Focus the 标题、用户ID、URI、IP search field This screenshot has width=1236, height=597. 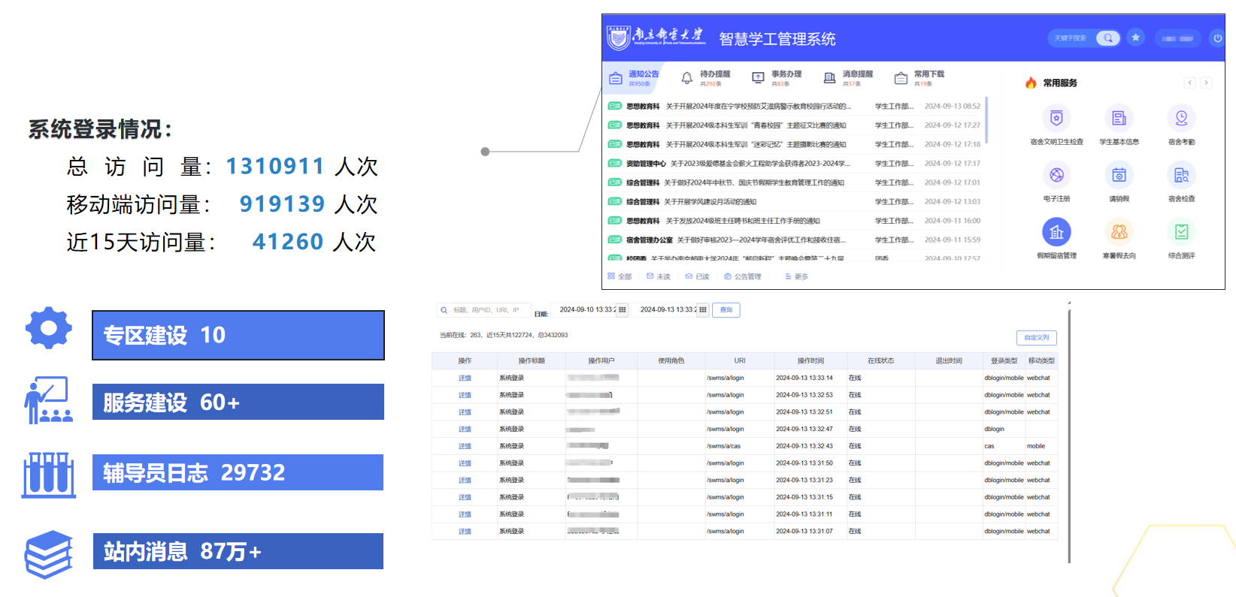[x=485, y=309]
